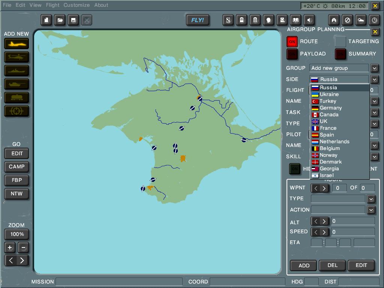384x288 pixels.
Task: Expand the GROUP dropdown arrow
Action: [x=374, y=68]
